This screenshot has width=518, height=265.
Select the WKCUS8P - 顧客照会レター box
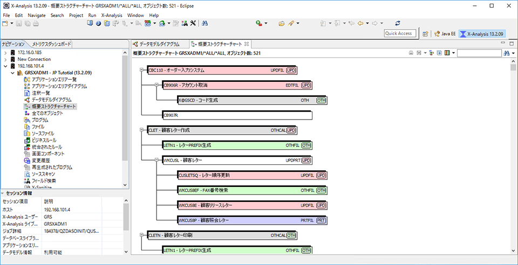(253, 220)
